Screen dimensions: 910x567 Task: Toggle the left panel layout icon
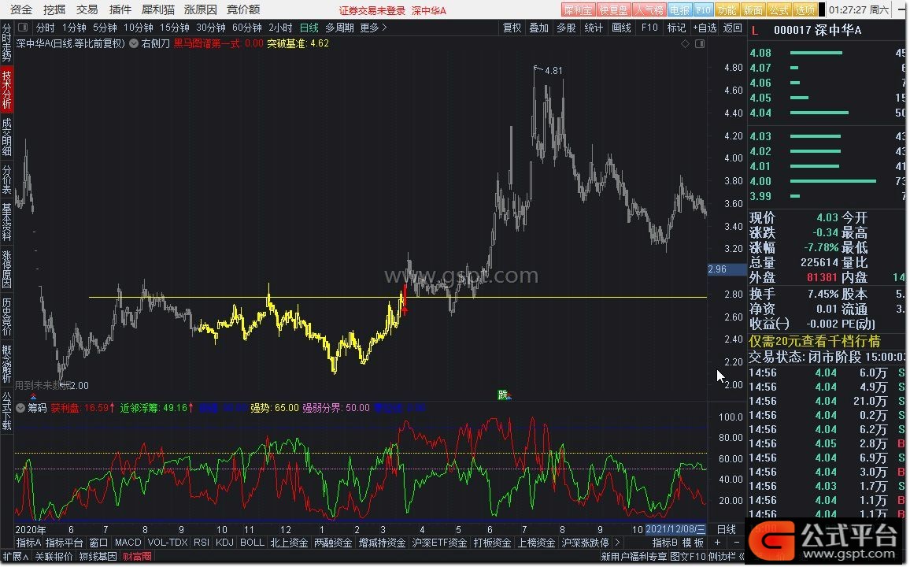[x=23, y=28]
